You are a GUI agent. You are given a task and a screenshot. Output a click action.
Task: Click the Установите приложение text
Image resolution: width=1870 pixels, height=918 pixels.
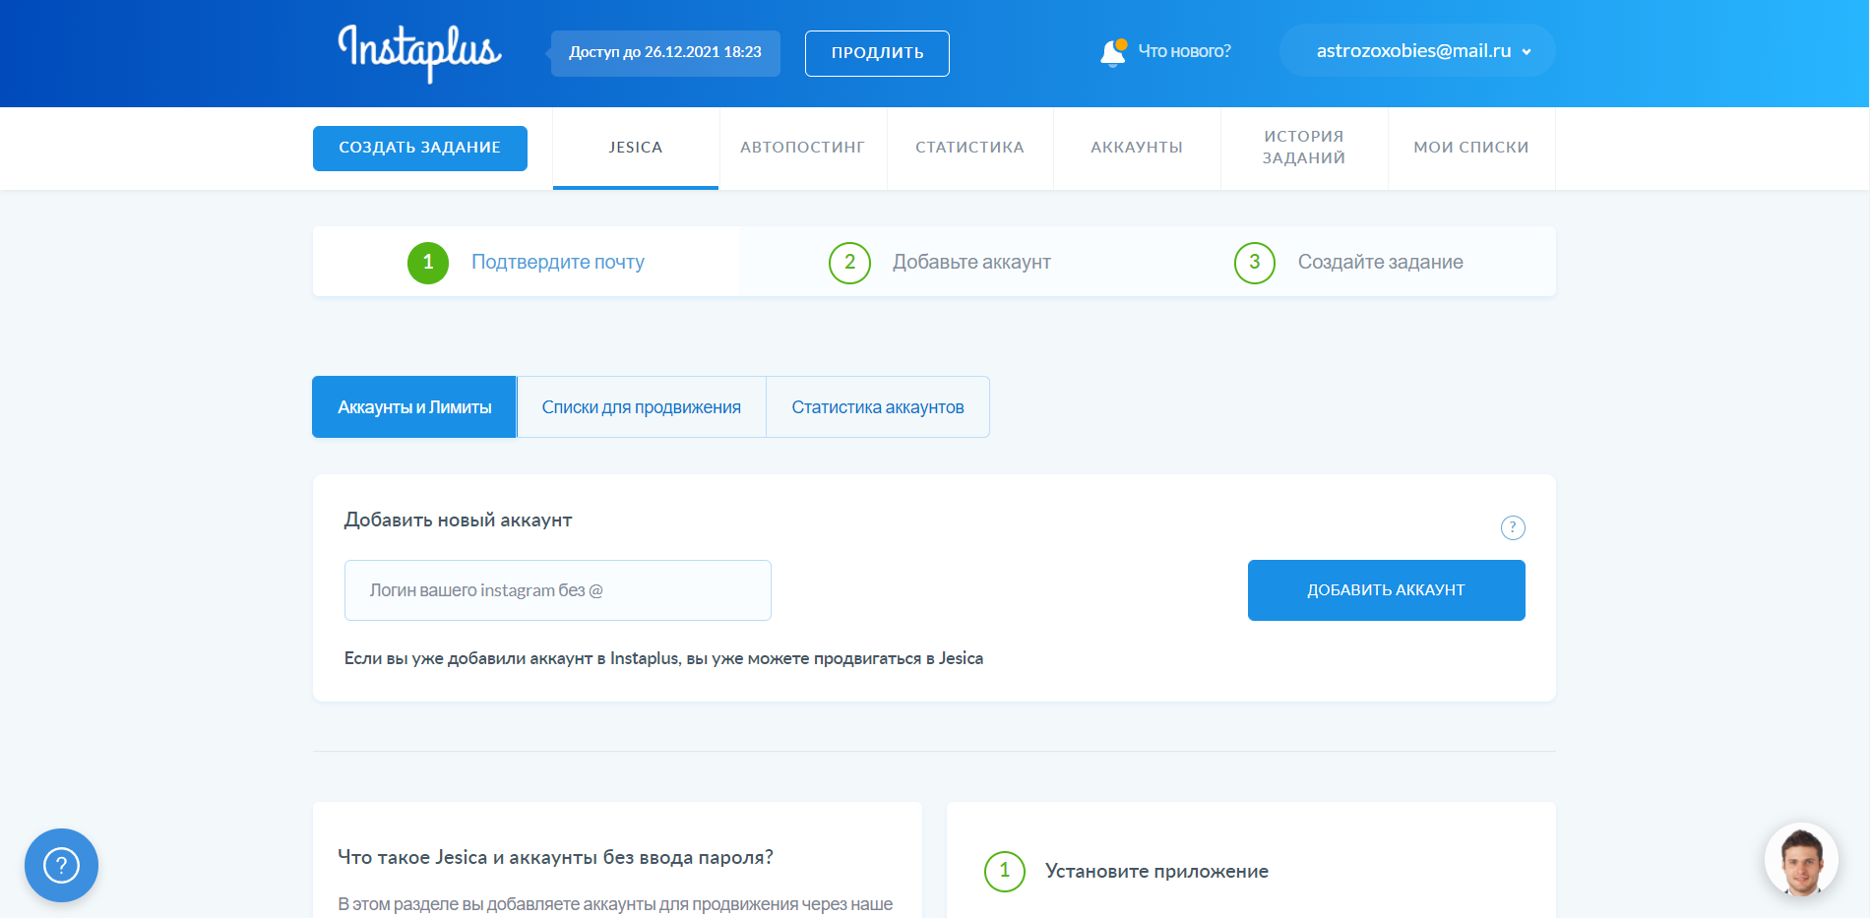pos(1156,872)
